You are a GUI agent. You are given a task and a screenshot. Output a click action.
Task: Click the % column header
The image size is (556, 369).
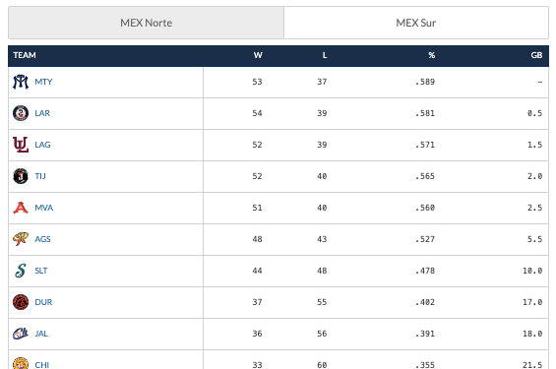pyautogui.click(x=432, y=55)
